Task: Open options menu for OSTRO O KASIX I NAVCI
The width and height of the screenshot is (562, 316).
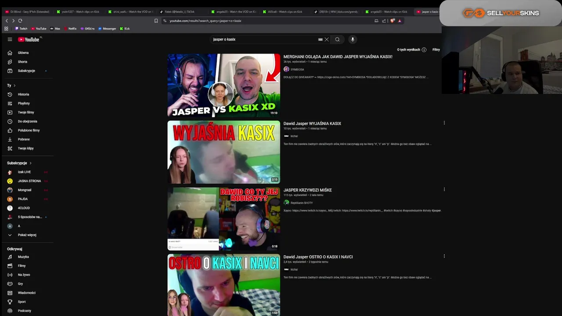Action: (x=444, y=256)
